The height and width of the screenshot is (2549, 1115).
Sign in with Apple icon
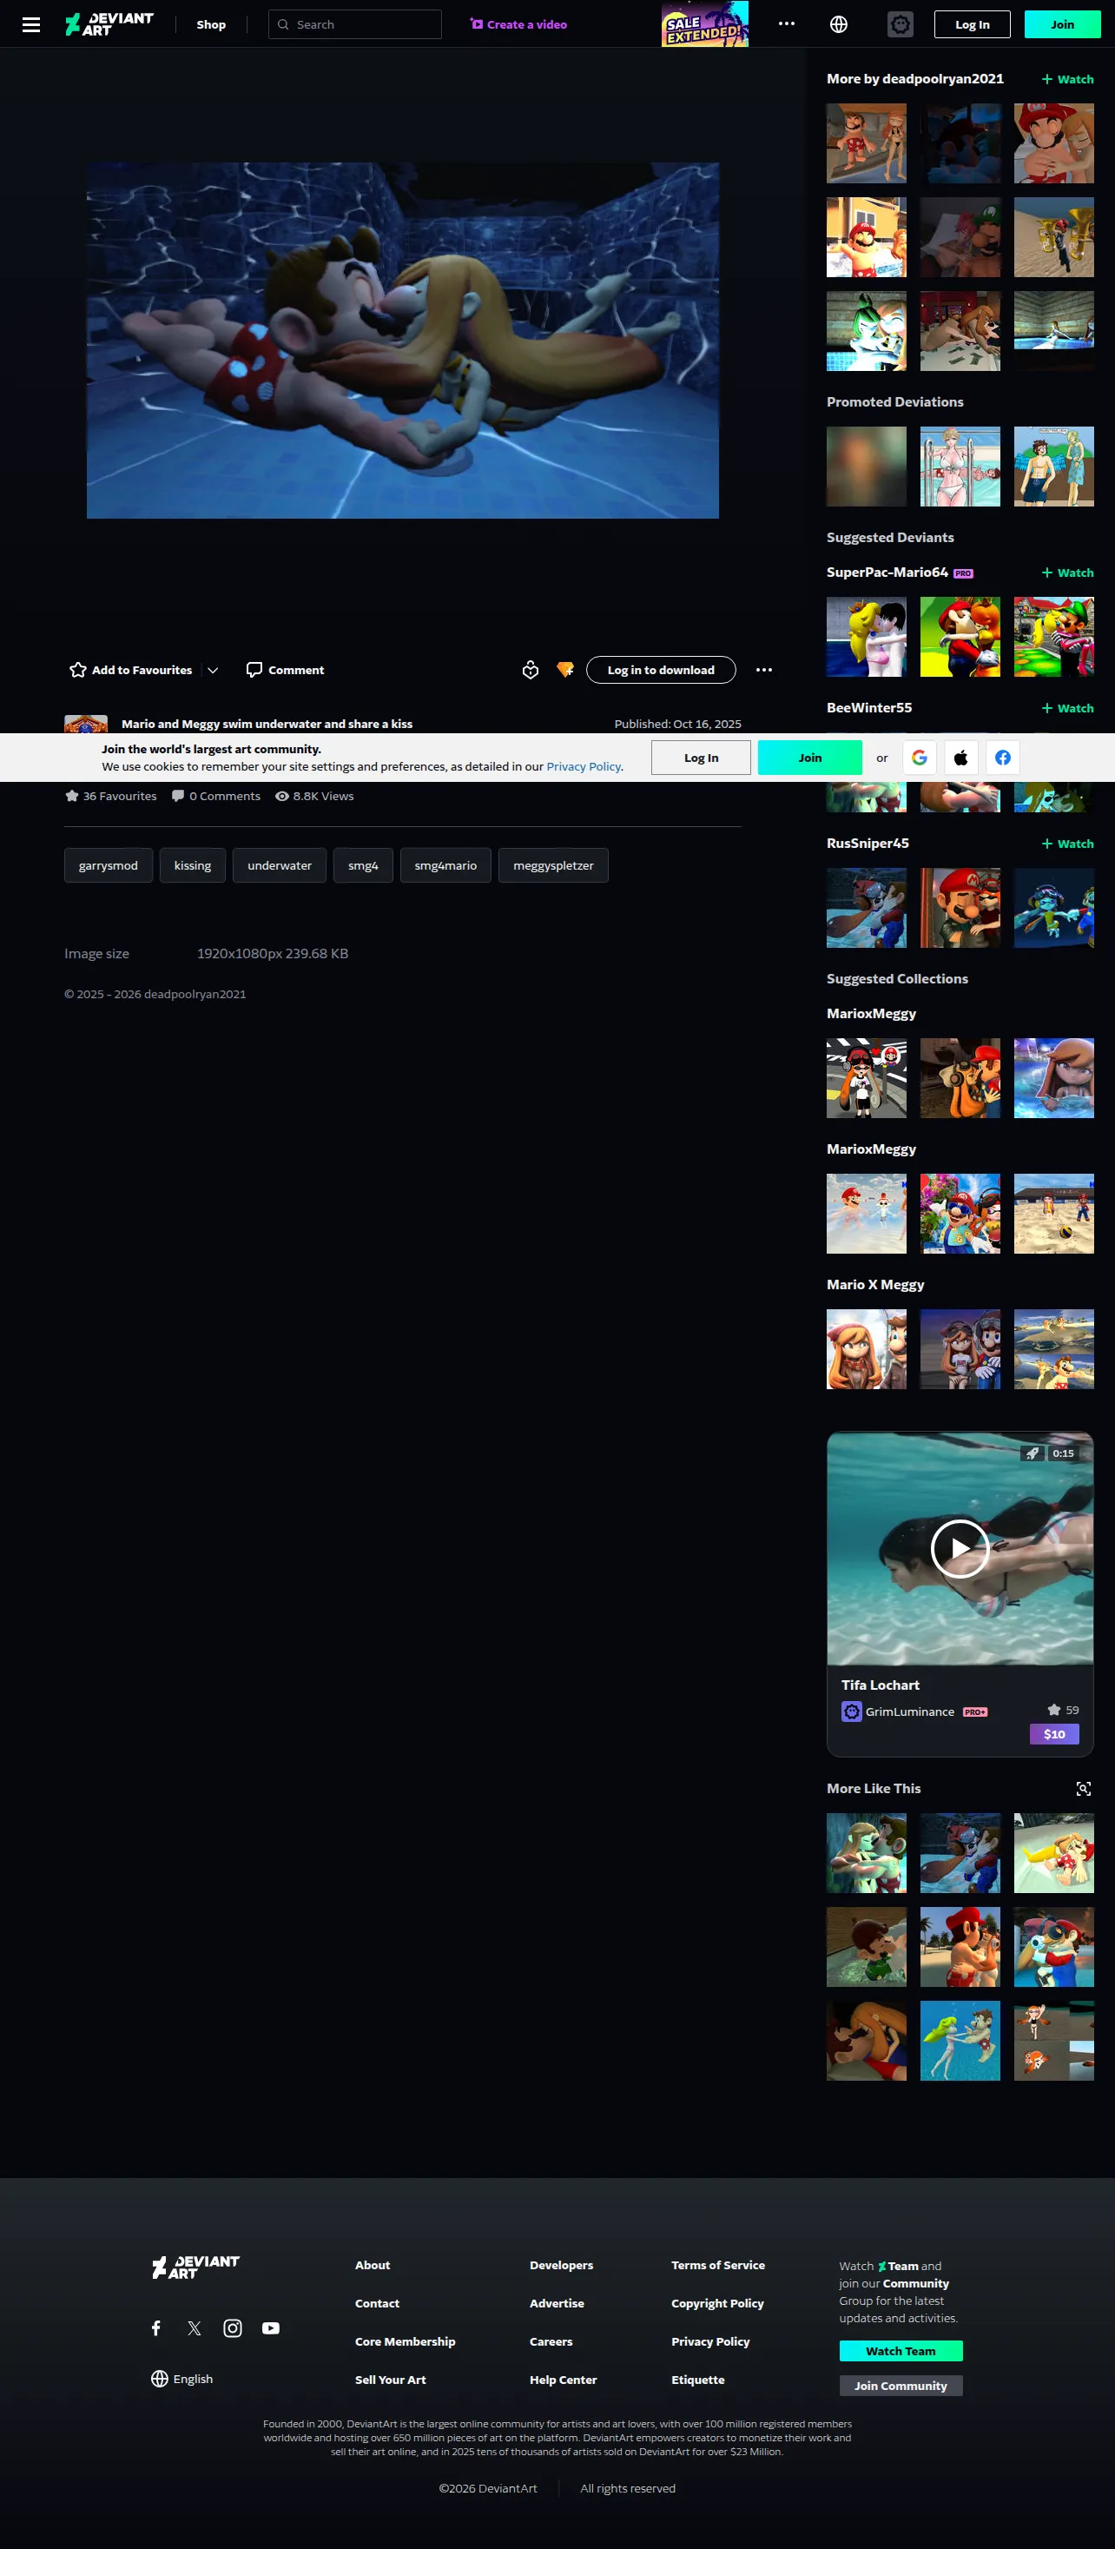tap(960, 758)
